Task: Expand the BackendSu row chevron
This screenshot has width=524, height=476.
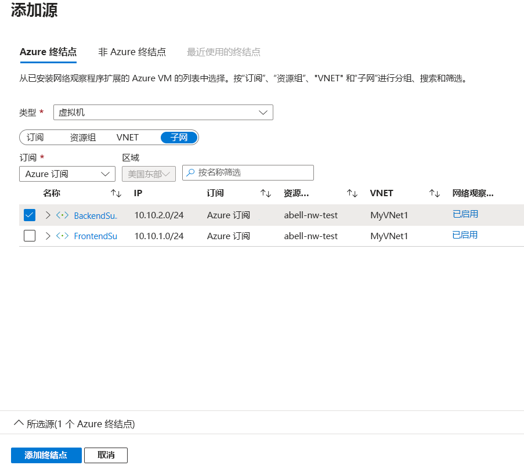Action: (48, 215)
